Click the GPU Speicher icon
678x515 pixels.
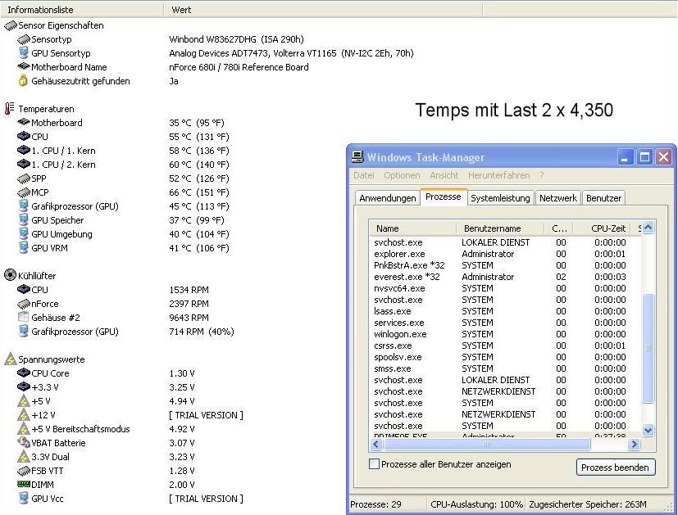point(24,219)
